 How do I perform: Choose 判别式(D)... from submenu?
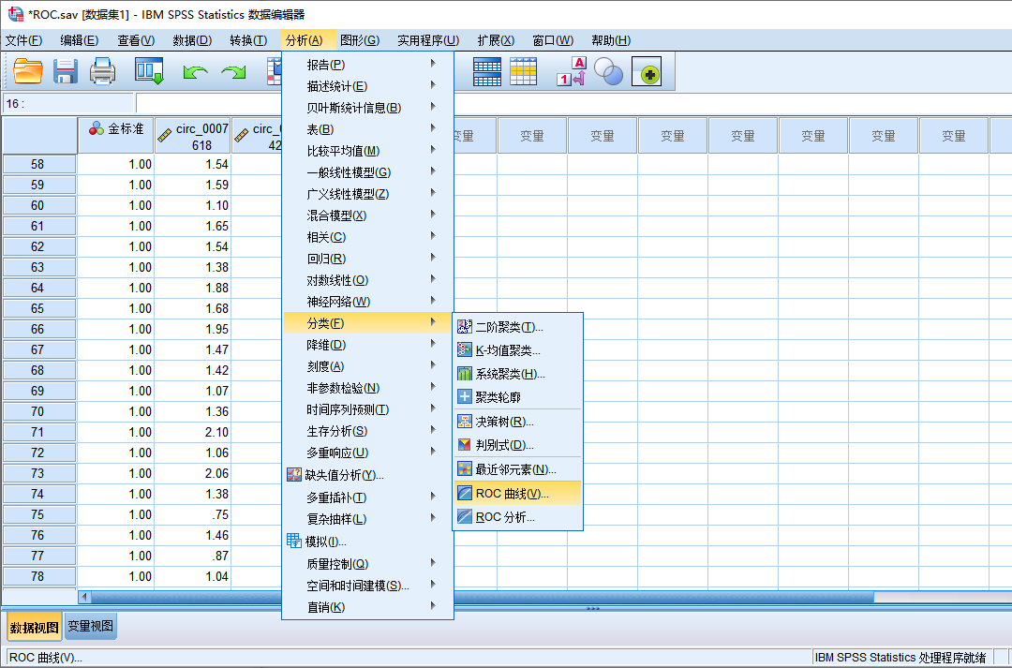517,445
